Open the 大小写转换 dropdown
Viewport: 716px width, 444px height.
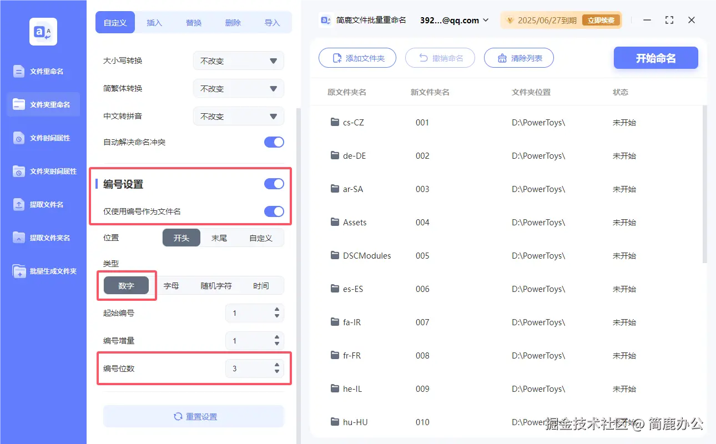(x=238, y=60)
